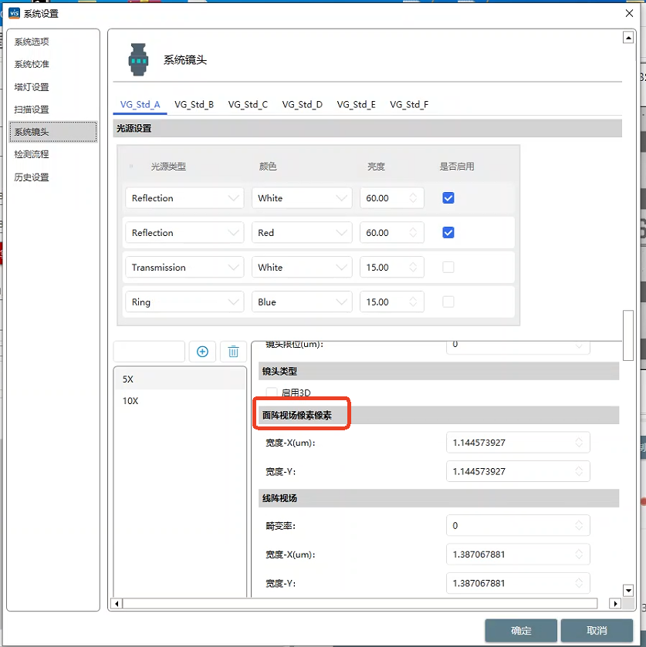The image size is (646, 647).
Task: Click the 取消 cancel button
Action: (x=597, y=630)
